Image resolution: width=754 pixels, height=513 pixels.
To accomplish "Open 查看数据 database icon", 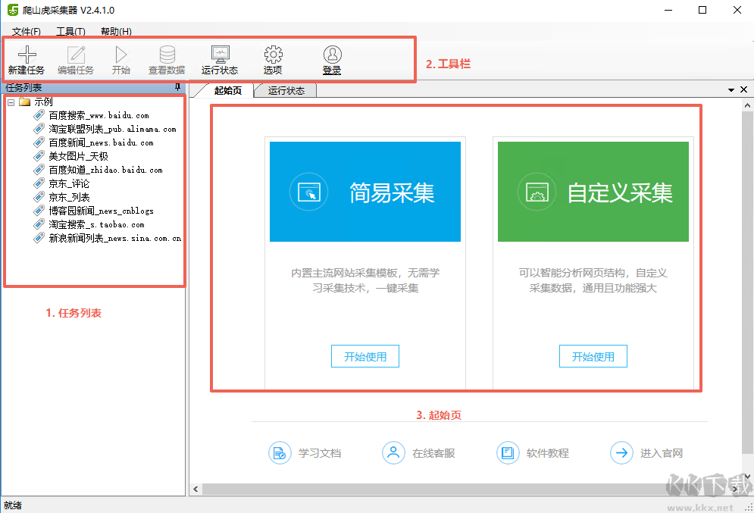I will coord(167,55).
